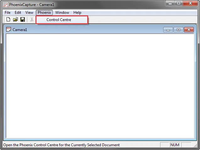Viewport: 200px width, 150px height.
Task: Click the New document toolbar icon
Action: click(x=8, y=19)
